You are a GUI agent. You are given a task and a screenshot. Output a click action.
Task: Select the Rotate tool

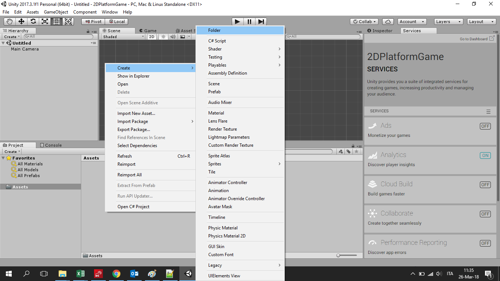33,22
